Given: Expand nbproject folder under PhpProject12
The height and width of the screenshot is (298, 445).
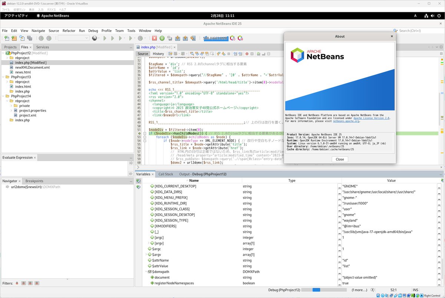Looking at the screenshot, I should 7,58.
